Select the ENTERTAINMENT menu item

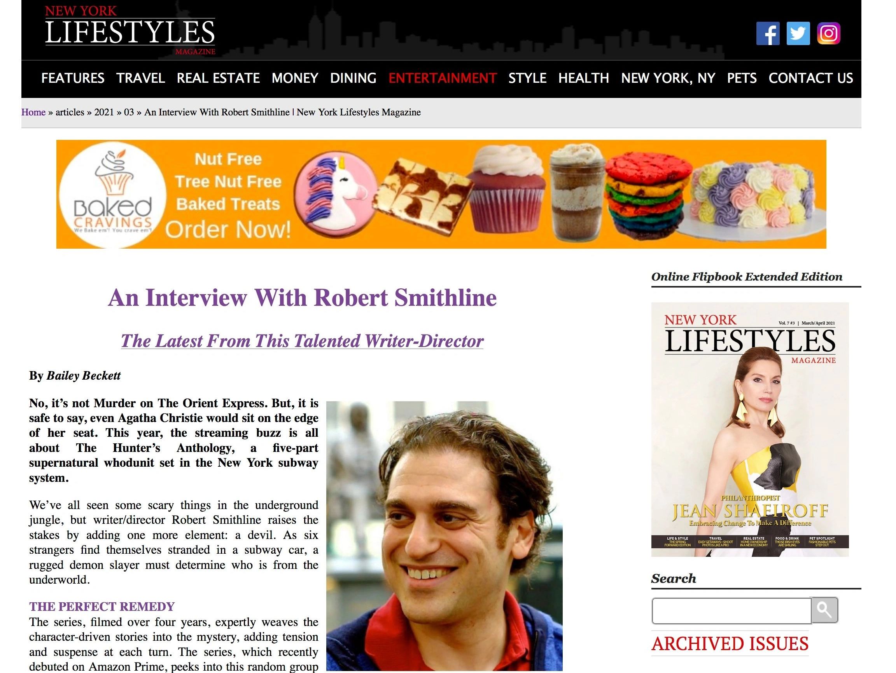tap(442, 78)
